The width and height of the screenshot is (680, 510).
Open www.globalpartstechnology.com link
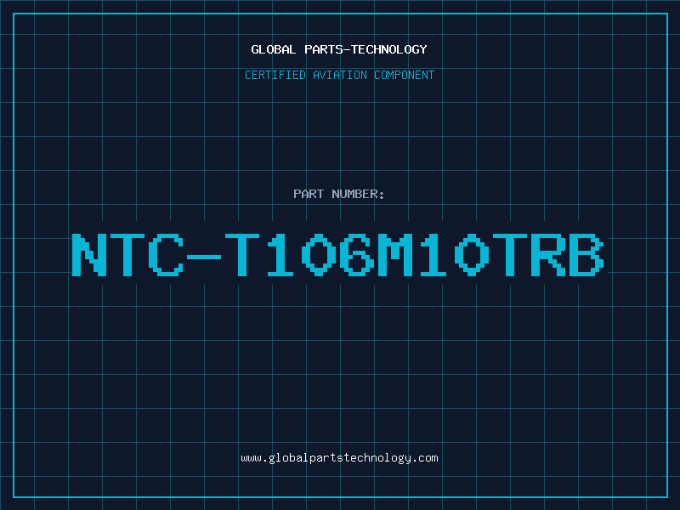(x=339, y=458)
